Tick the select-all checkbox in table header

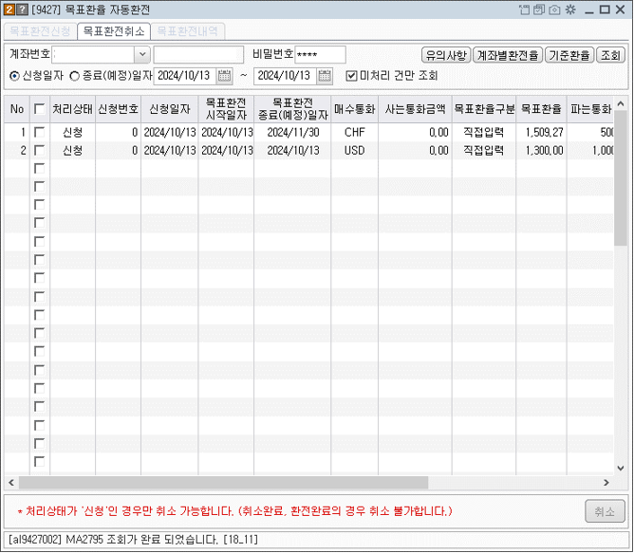(x=39, y=109)
